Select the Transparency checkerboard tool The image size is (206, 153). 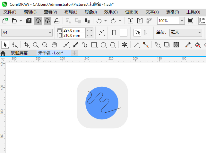pyautogui.click(x=176, y=45)
